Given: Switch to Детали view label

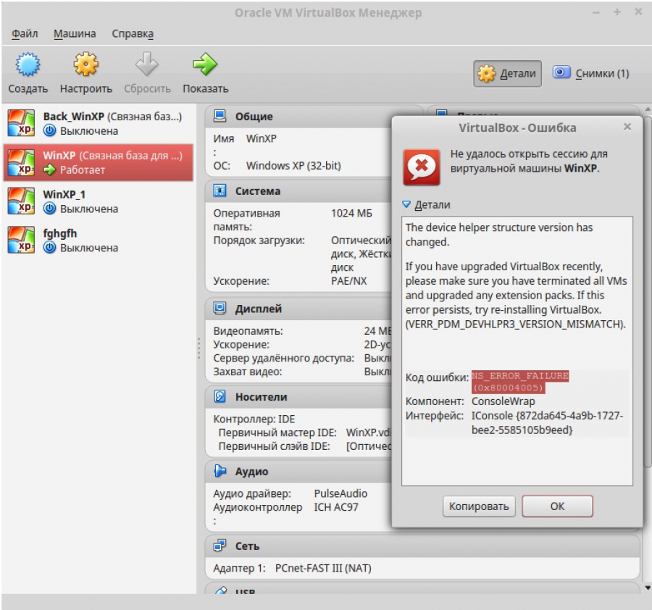Looking at the screenshot, I should pos(518,74).
